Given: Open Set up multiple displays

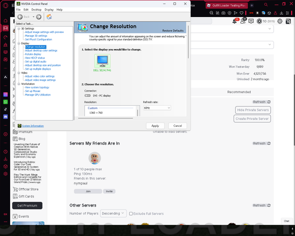Looking at the screenshot, I should pyautogui.click(x=38, y=69).
